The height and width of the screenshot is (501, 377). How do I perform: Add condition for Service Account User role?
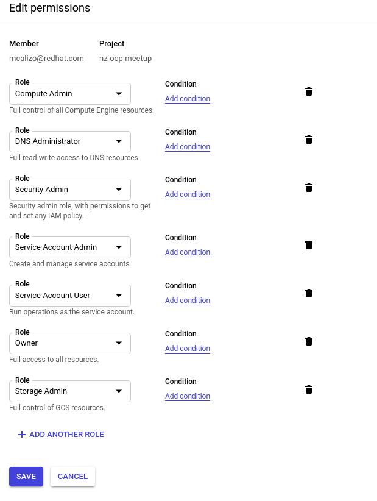pyautogui.click(x=188, y=300)
